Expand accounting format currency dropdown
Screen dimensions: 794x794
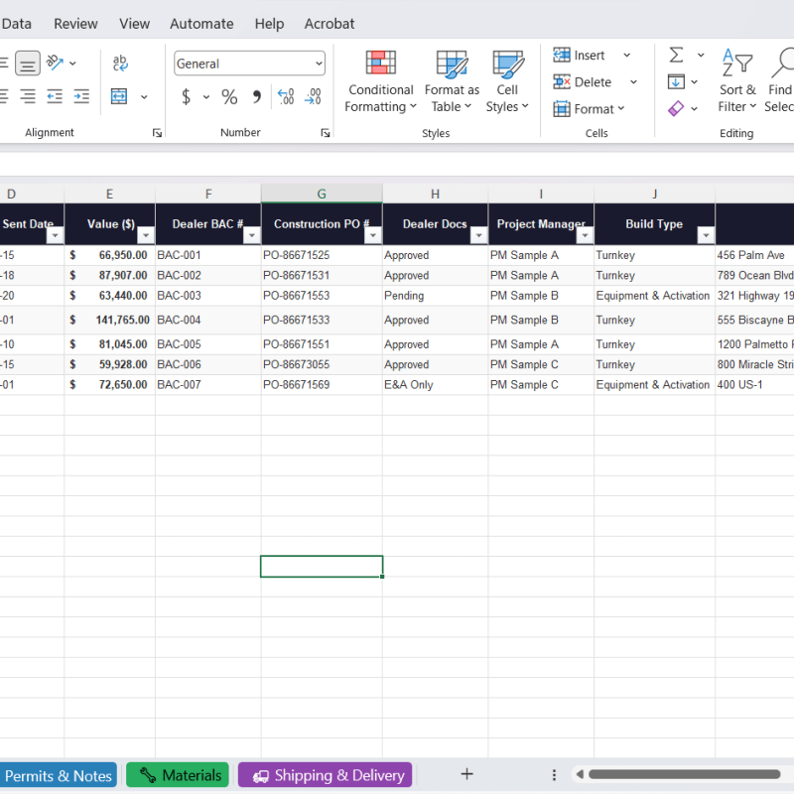tap(206, 96)
